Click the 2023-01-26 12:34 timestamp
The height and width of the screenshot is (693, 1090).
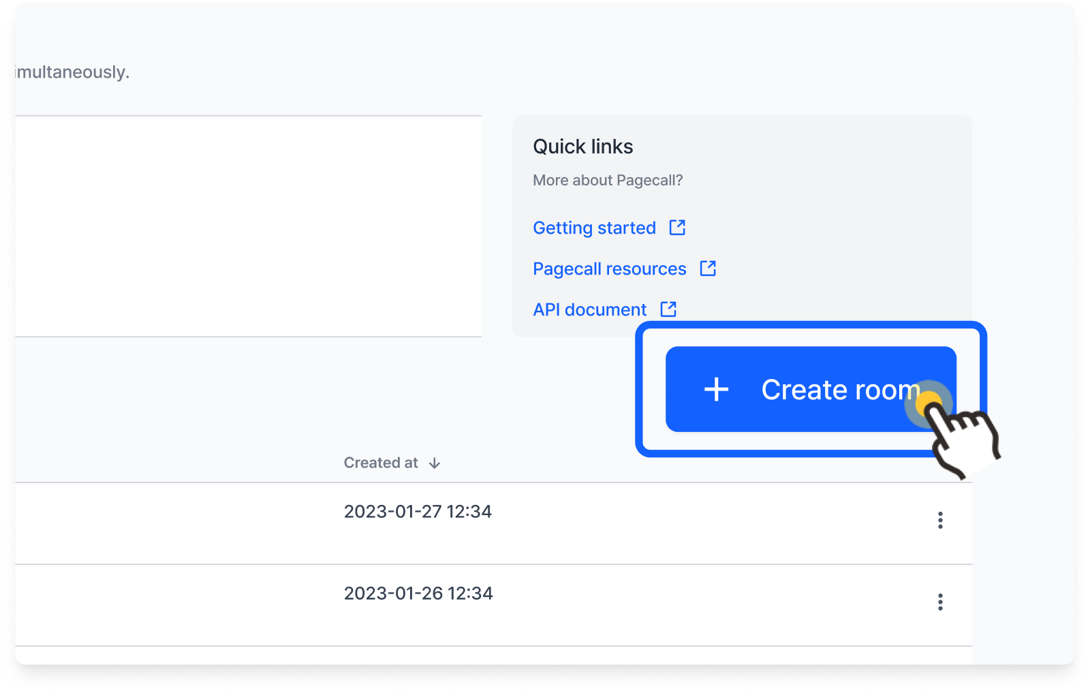pyautogui.click(x=418, y=593)
